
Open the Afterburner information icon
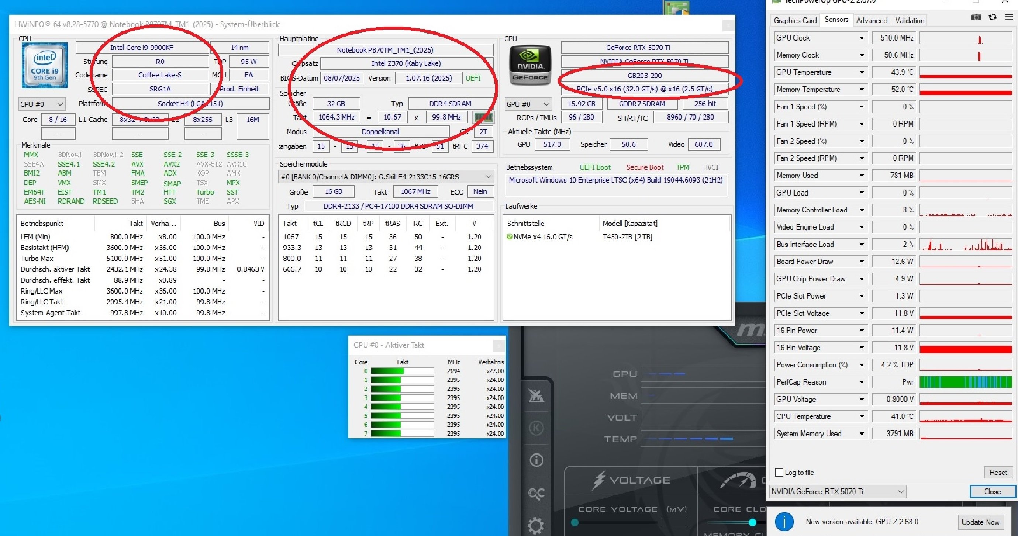point(536,460)
